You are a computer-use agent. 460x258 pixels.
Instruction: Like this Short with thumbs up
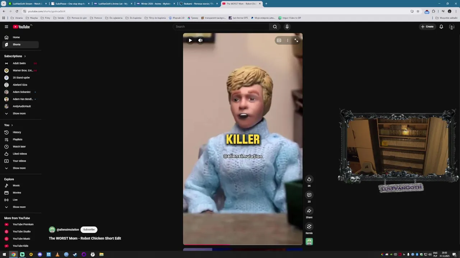coord(309,179)
